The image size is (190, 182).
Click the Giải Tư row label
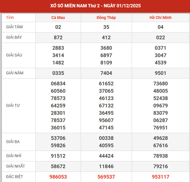coord(13,106)
